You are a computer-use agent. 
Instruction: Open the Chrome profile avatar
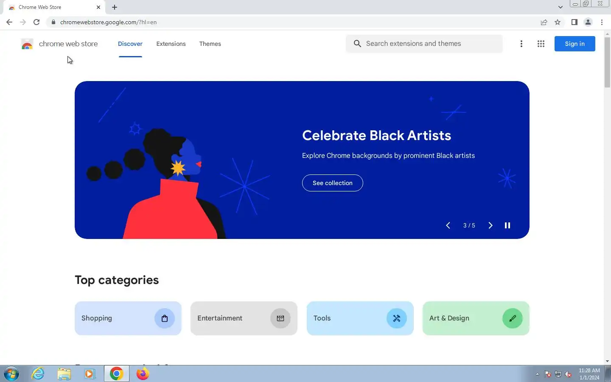588,22
